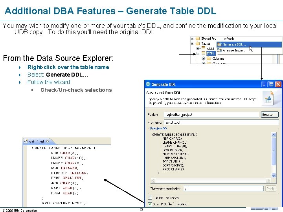Image resolution: width=283 pixels, height=212 pixels.
Task: Click CREATE TABLE JSAYLES.EMPL line in editor
Action: (x=64, y=148)
